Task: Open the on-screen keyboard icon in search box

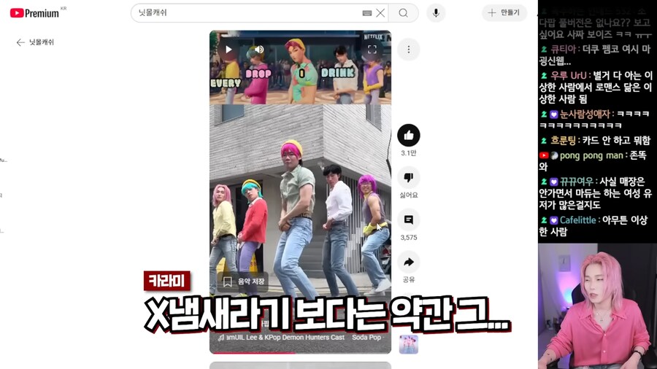Action: 367,13
